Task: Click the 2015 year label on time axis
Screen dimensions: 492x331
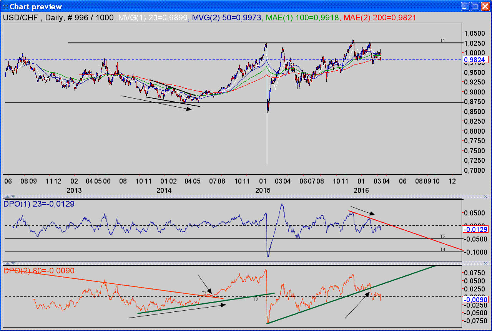Action: [263, 190]
